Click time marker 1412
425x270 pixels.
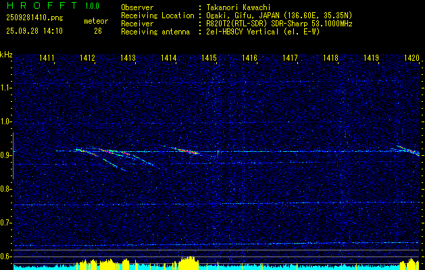click(88, 57)
